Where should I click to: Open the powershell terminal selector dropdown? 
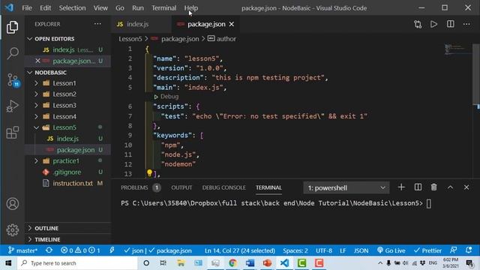tap(346, 187)
